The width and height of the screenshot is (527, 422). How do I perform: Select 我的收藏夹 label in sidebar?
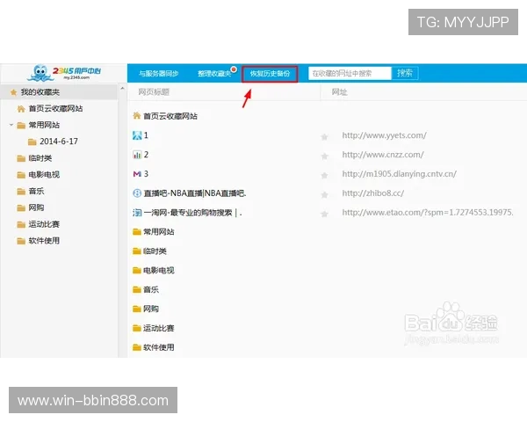40,92
